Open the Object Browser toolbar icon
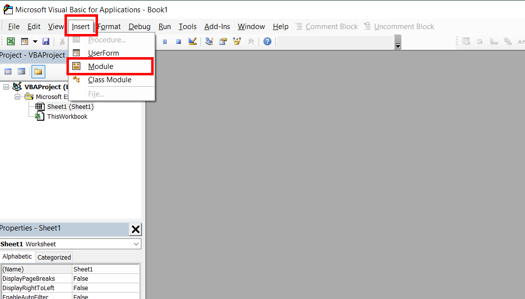The height and width of the screenshot is (299, 525). point(237,41)
